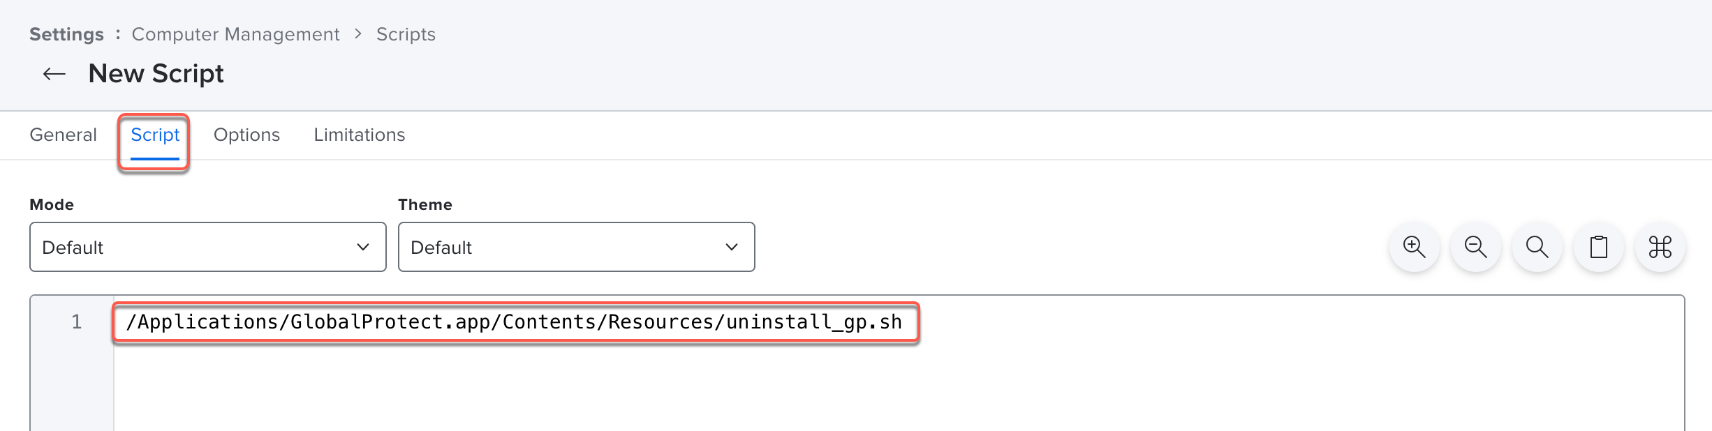1712x431 pixels.
Task: Click the back arrow beside New Script
Action: coord(54,74)
